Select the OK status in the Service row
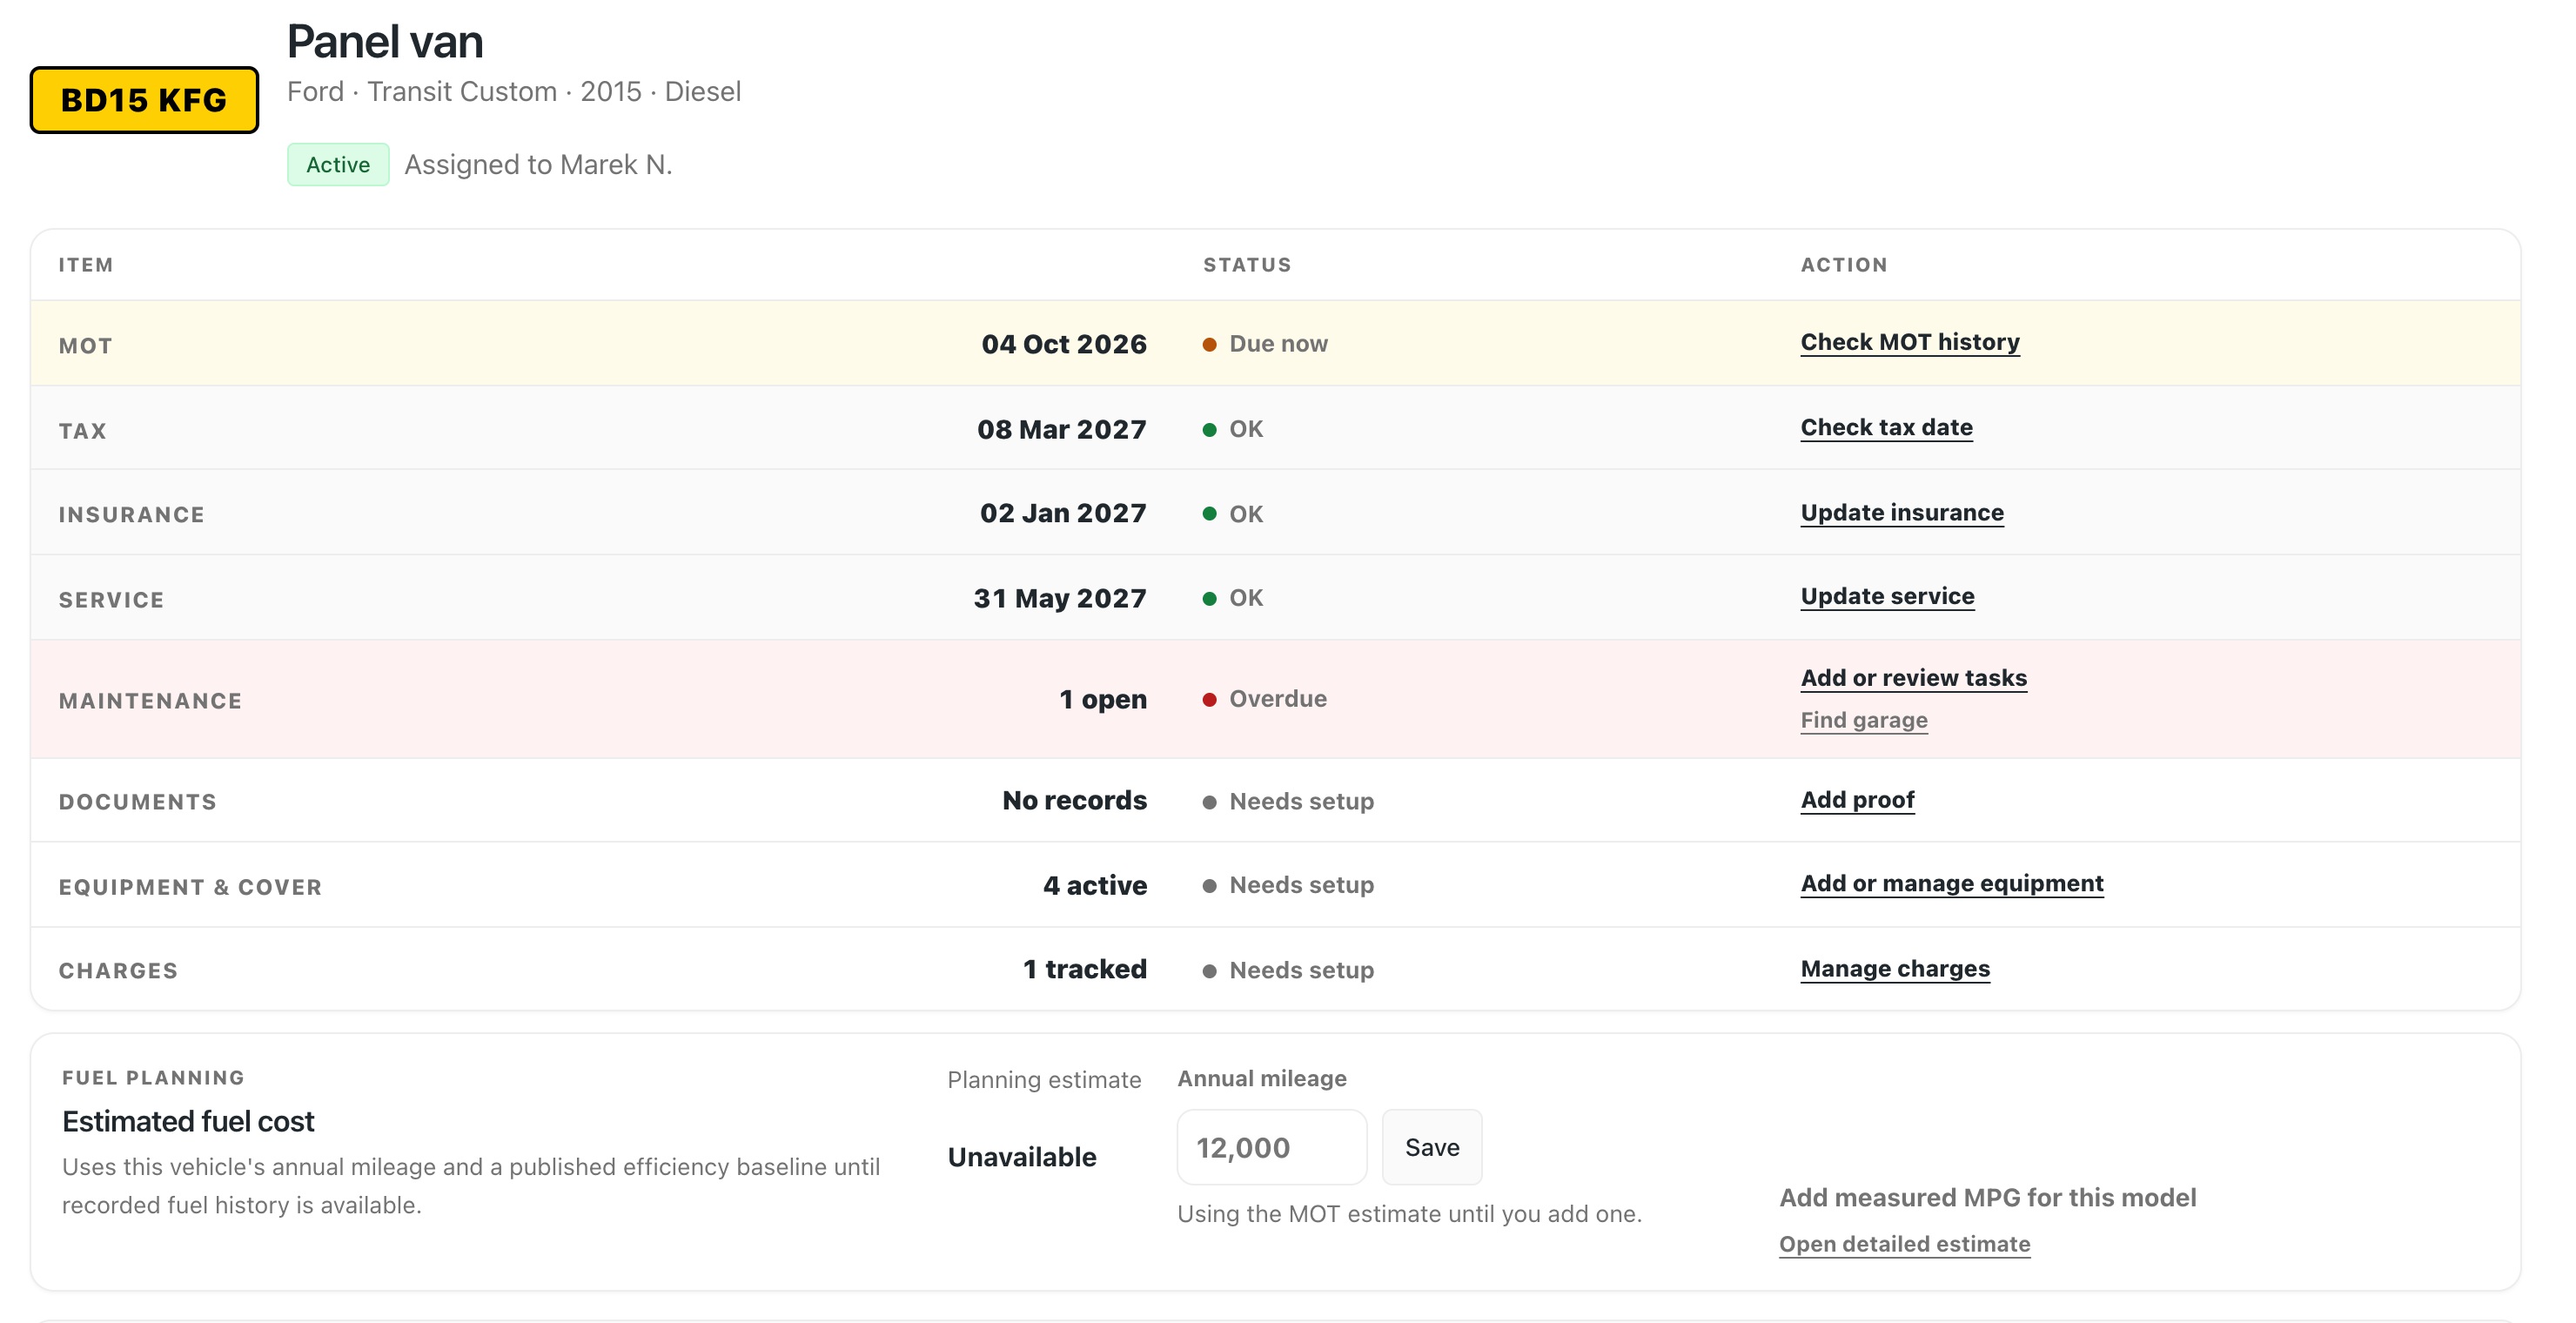2576x1323 pixels. pos(1233,598)
